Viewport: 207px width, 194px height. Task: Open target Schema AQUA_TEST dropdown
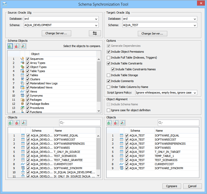[195, 25]
